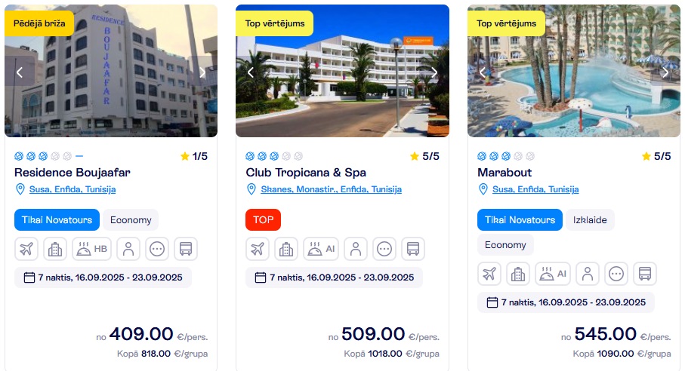The height and width of the screenshot is (371, 685).
Task: Click the AI meal icon on Marabout card
Action: [554, 274]
